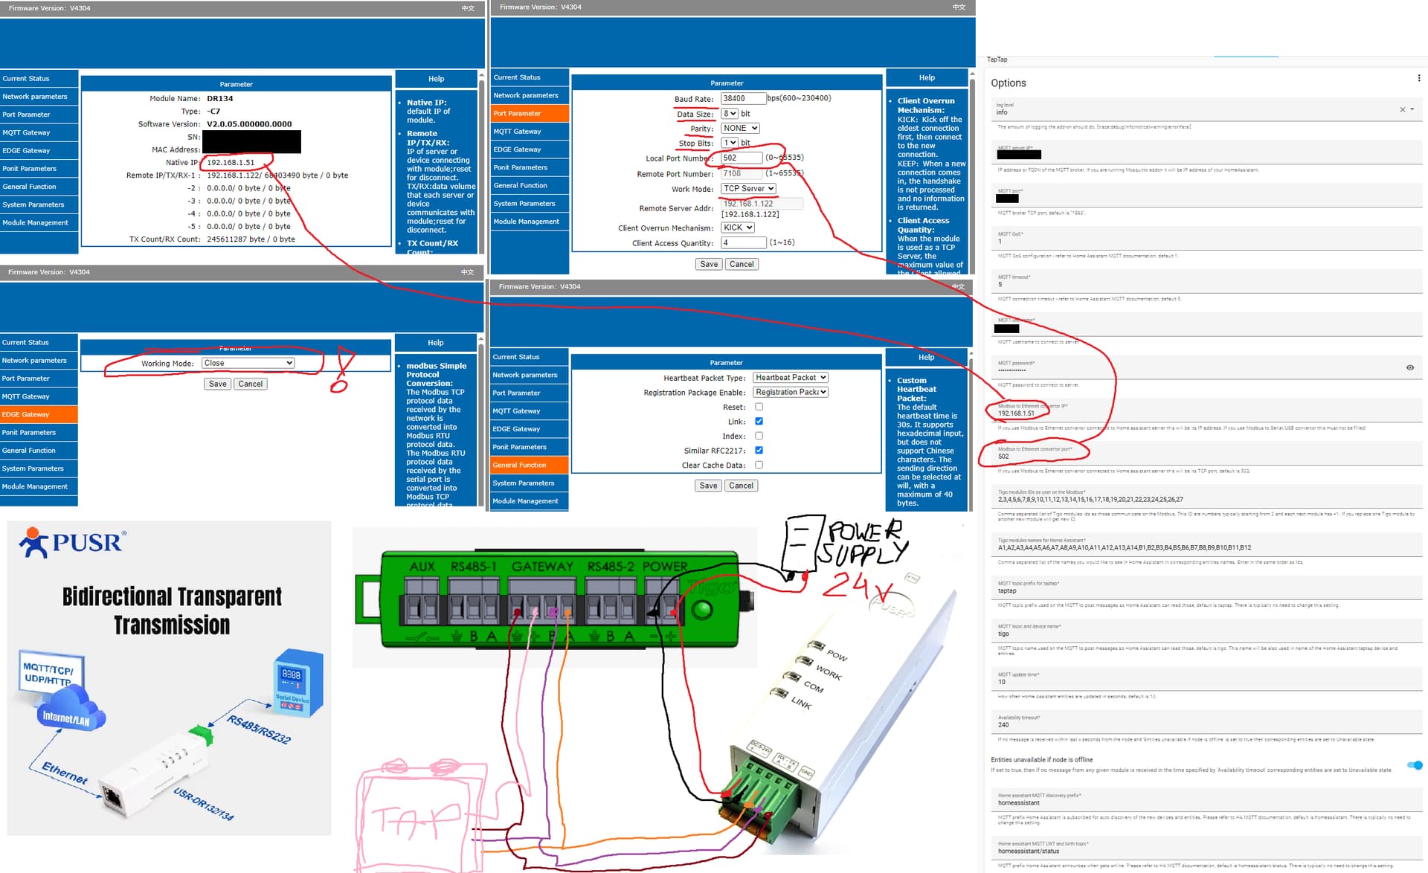This screenshot has height=873, width=1428.
Task: Click Save below Client Access Quantity
Action: click(x=709, y=264)
